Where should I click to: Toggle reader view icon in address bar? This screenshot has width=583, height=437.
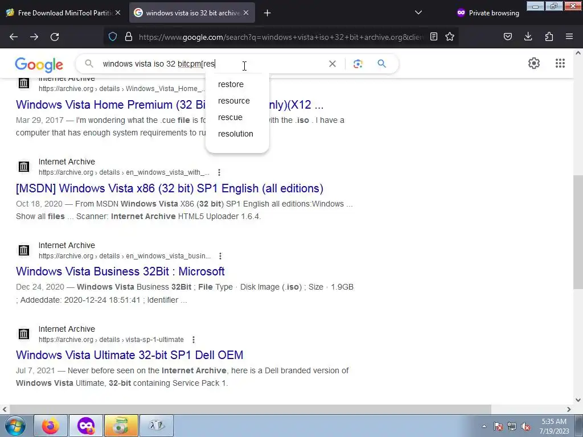tap(433, 36)
